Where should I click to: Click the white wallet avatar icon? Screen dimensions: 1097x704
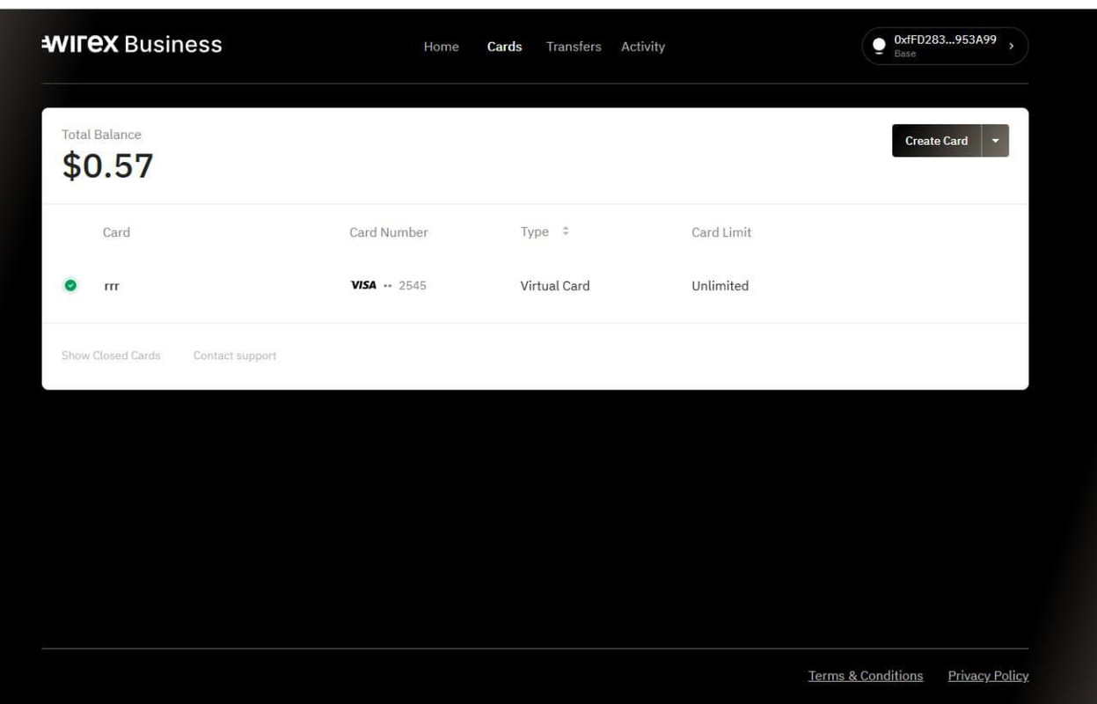pos(878,46)
